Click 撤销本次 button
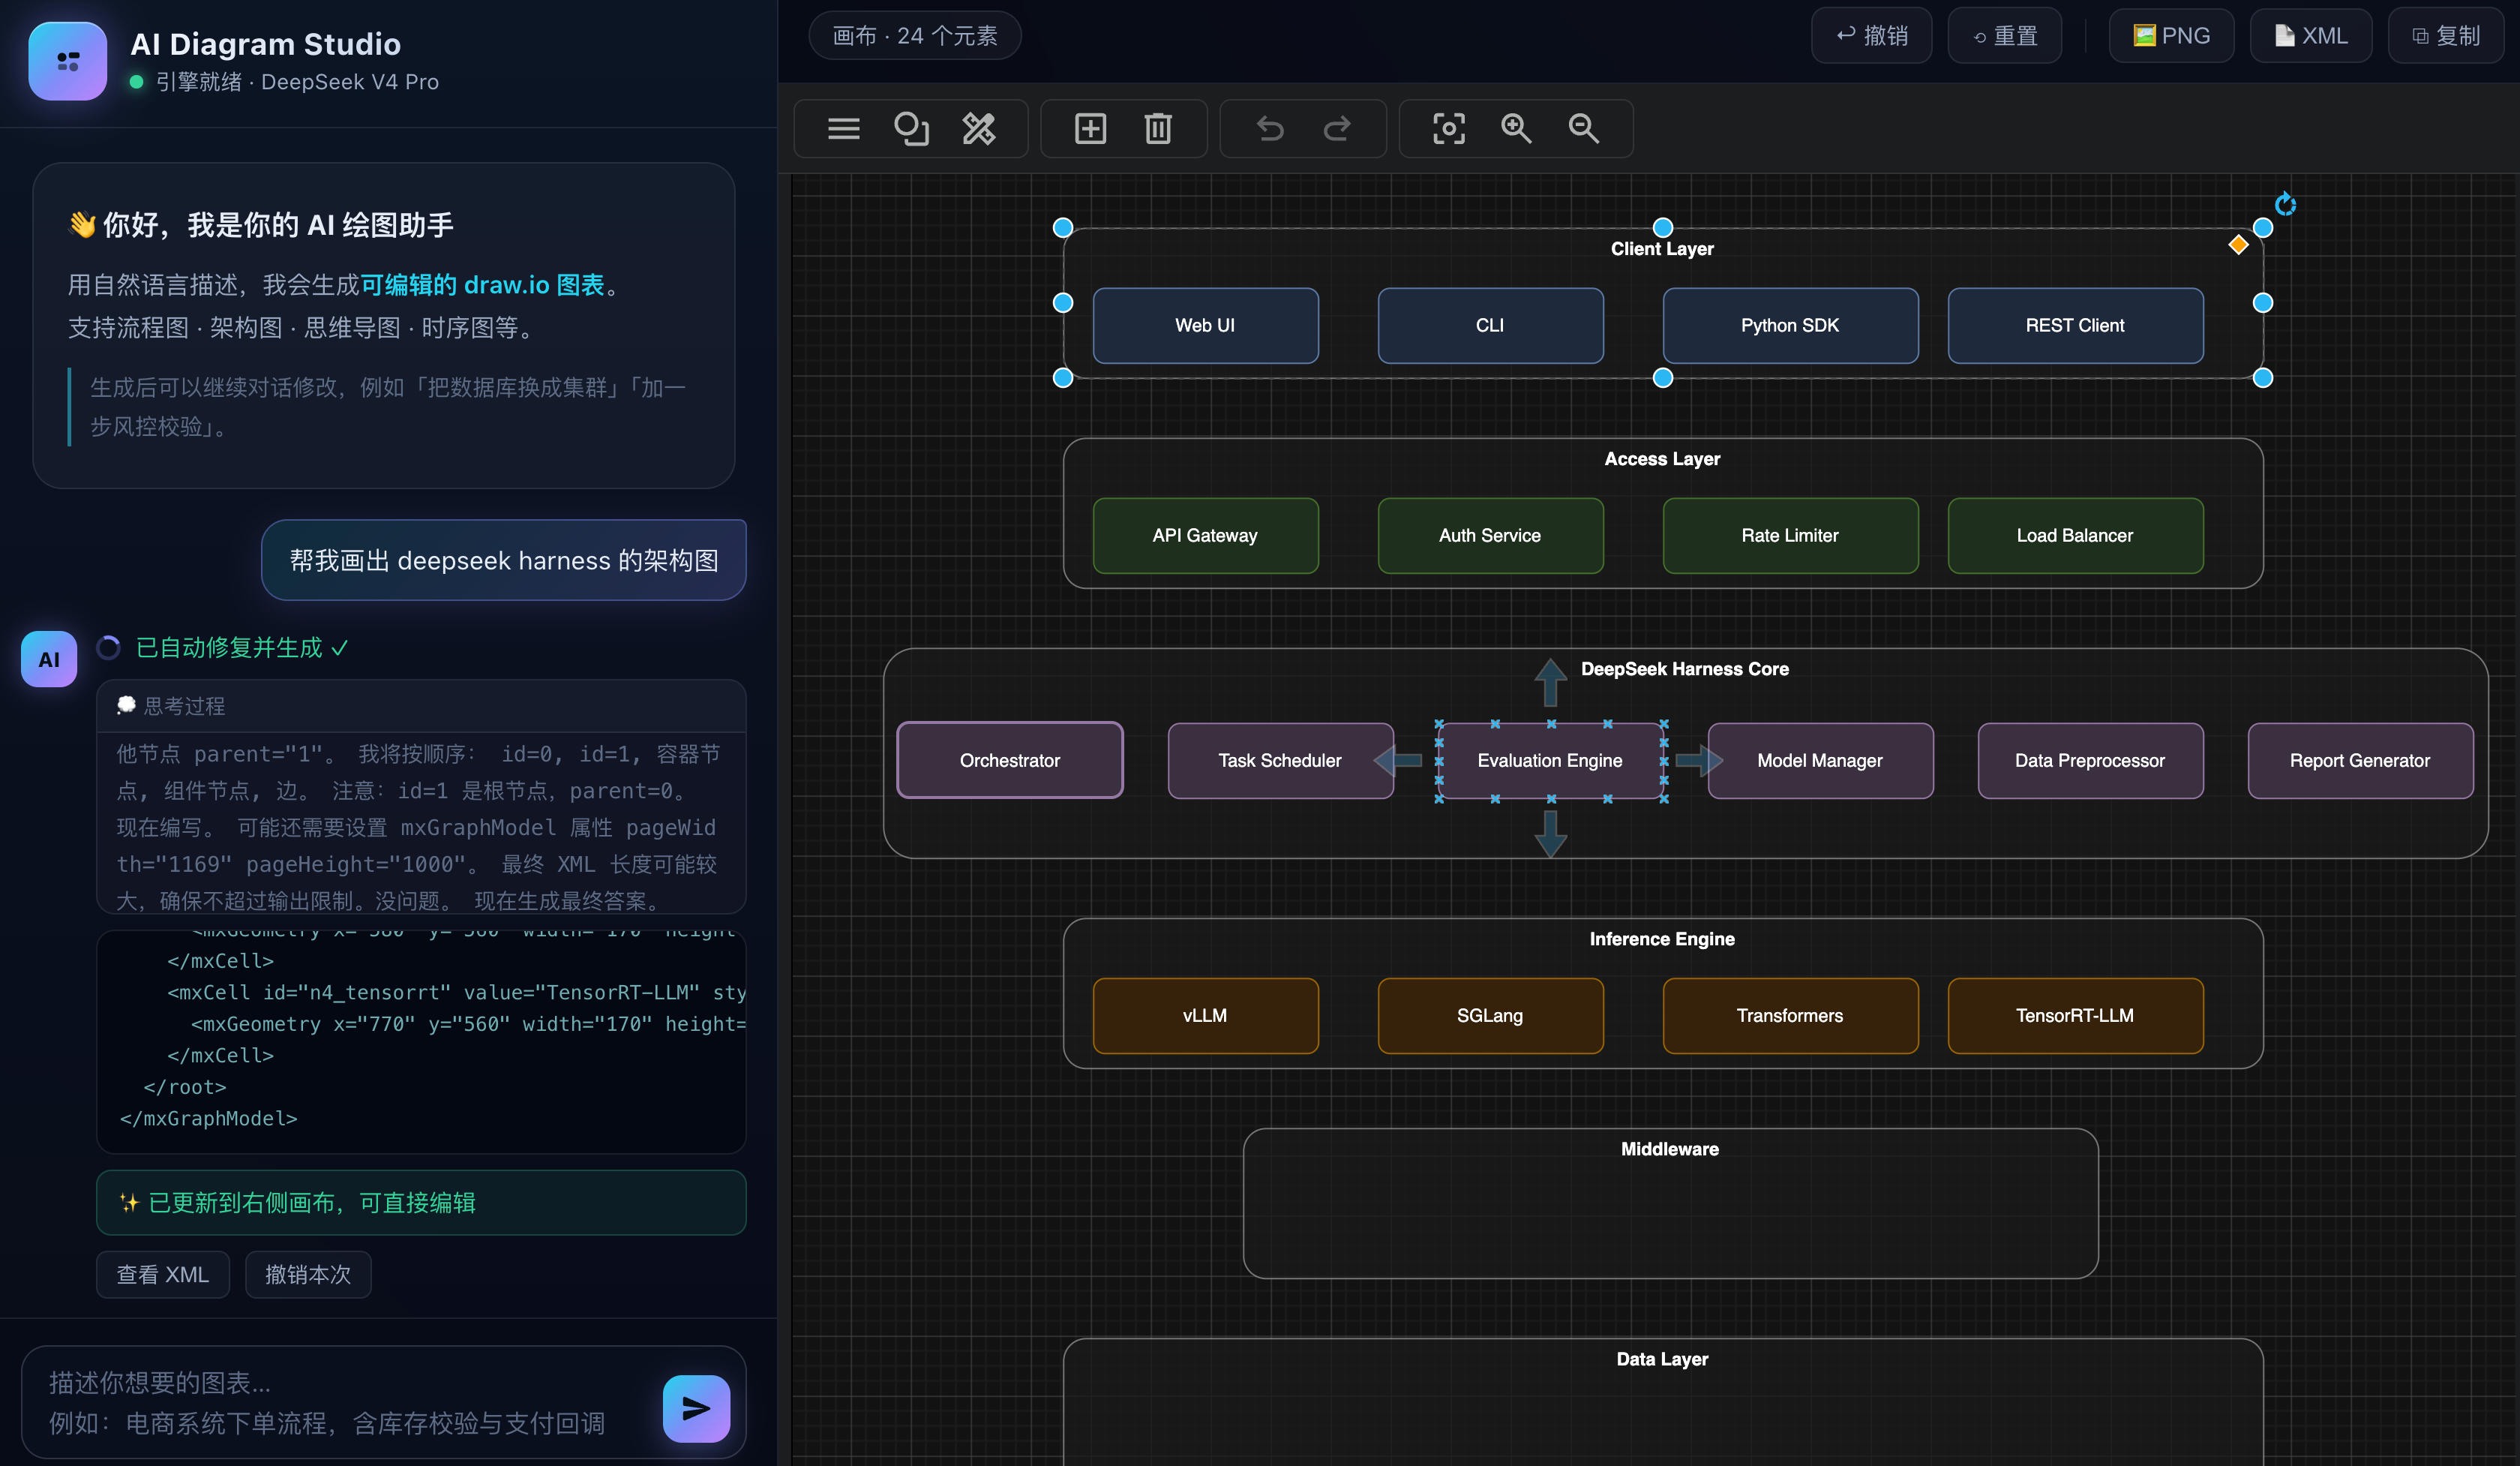 (308, 1274)
